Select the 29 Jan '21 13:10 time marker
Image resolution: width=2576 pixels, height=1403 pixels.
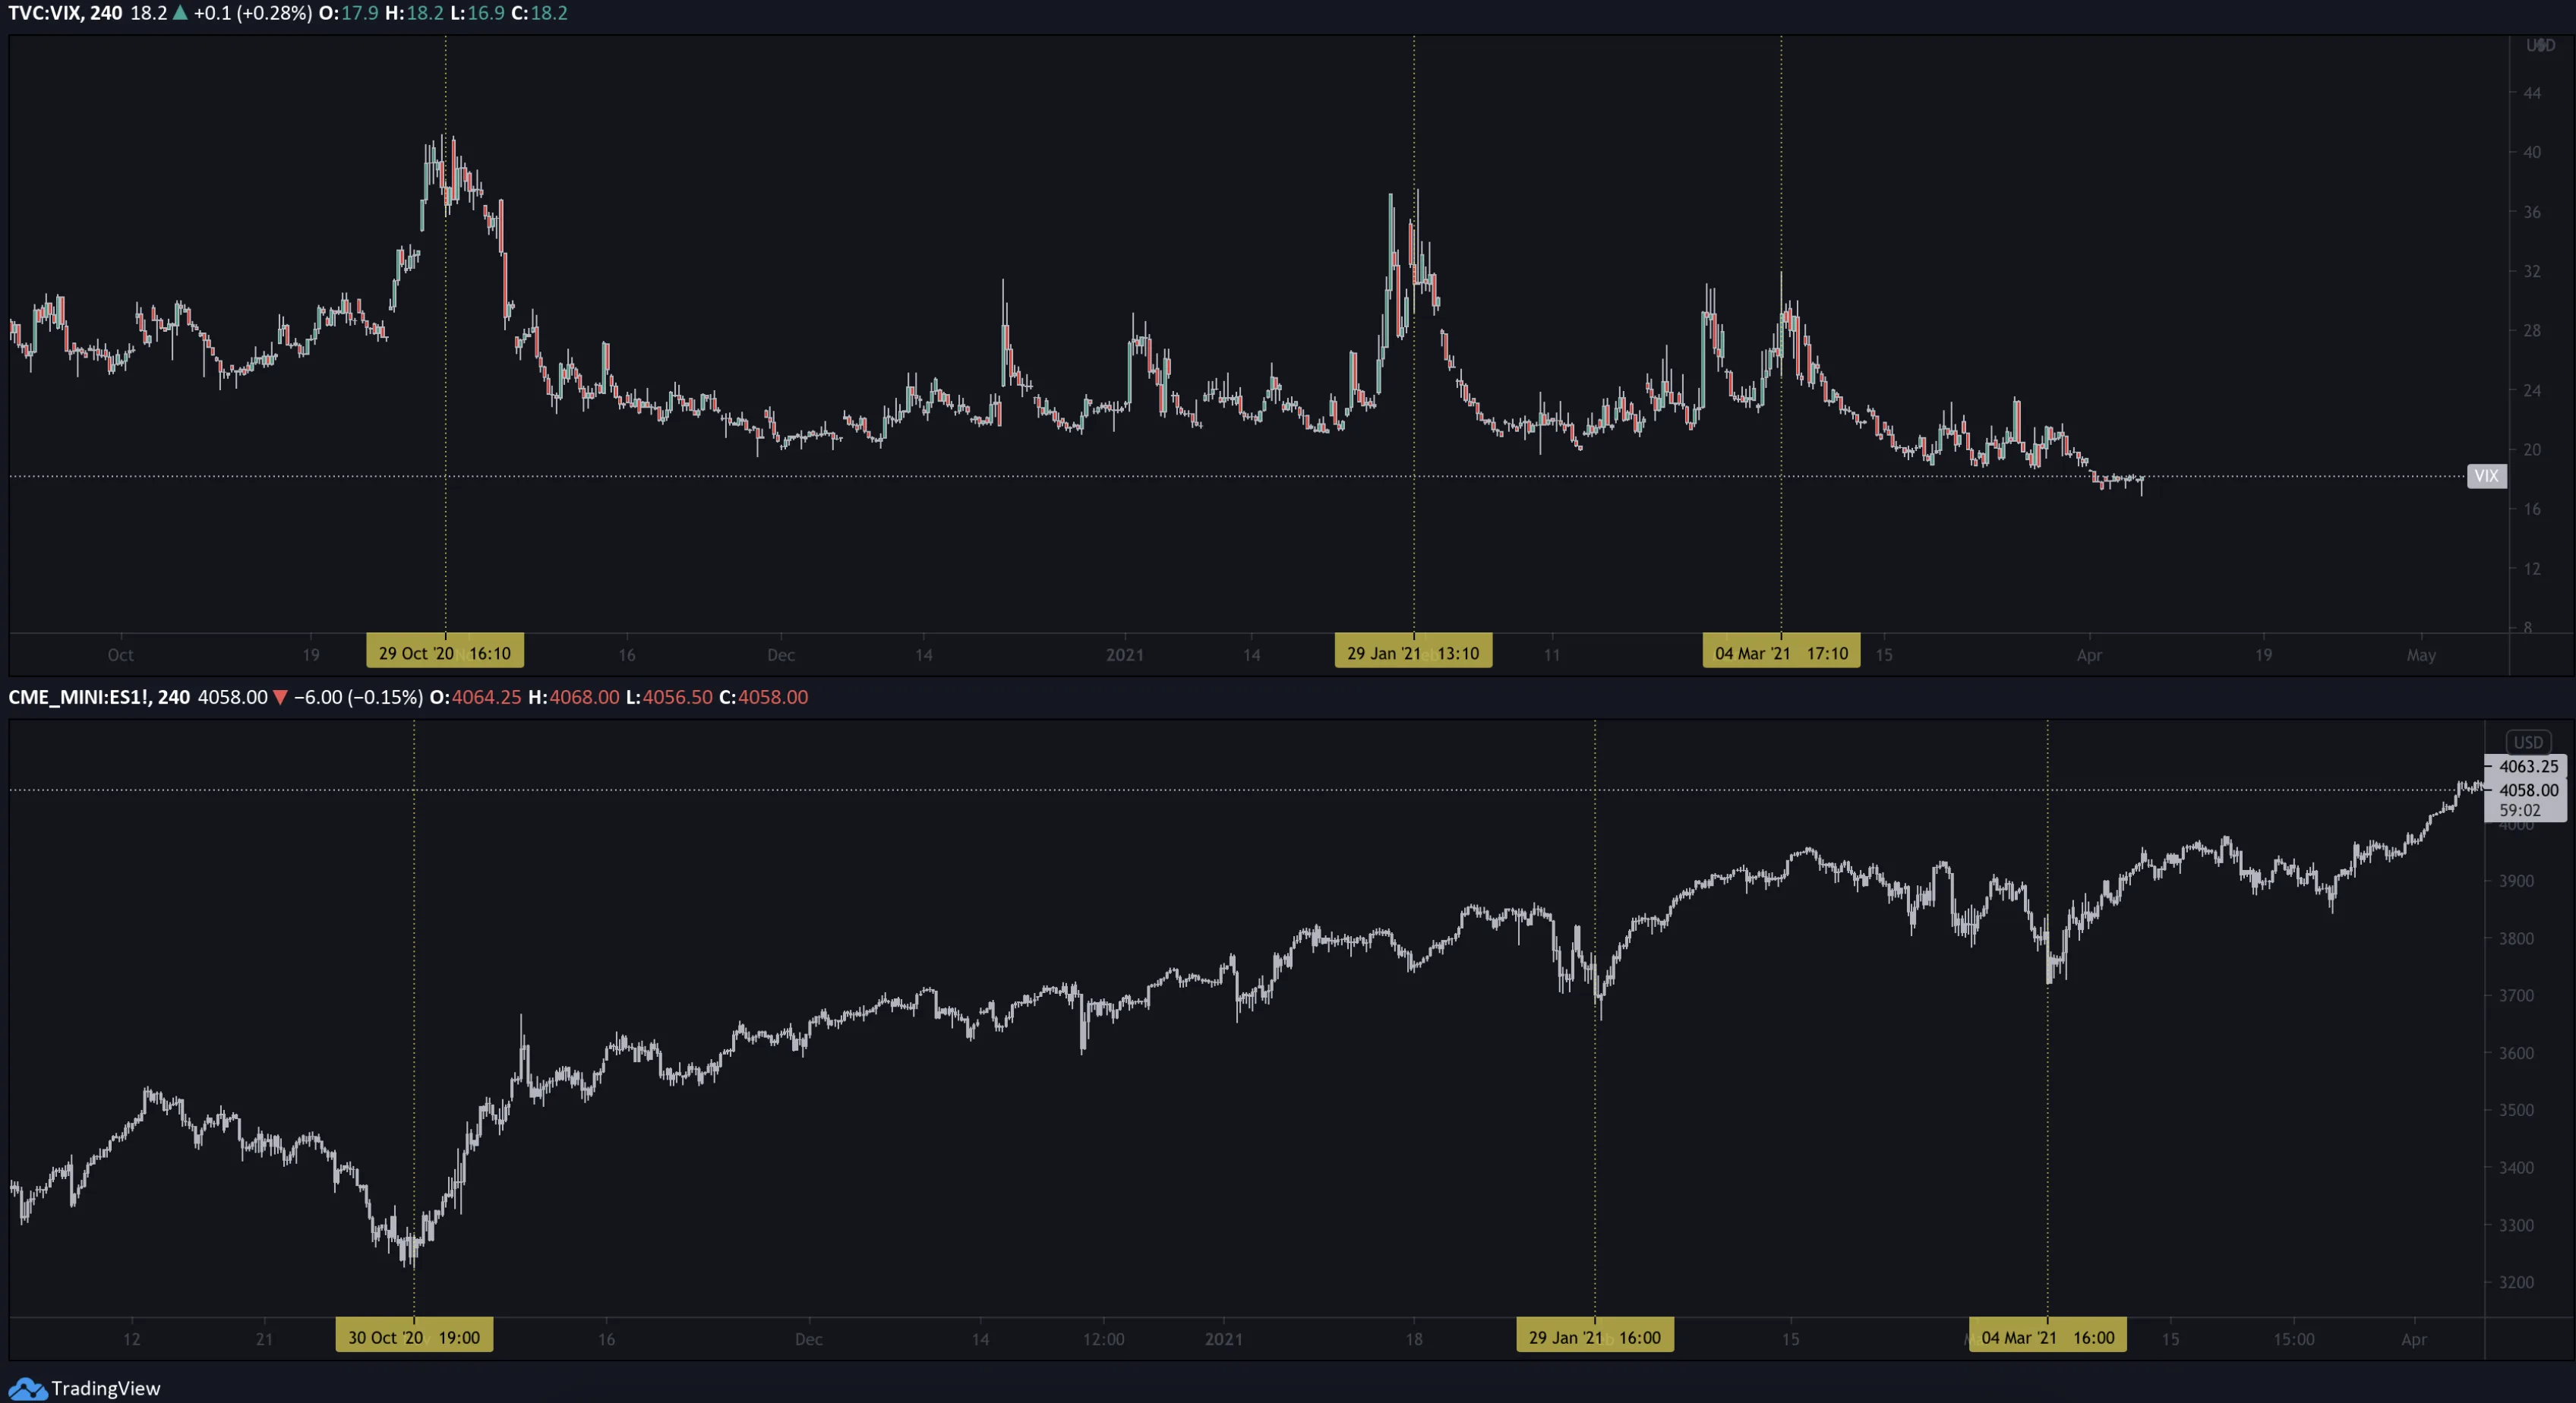point(1413,653)
